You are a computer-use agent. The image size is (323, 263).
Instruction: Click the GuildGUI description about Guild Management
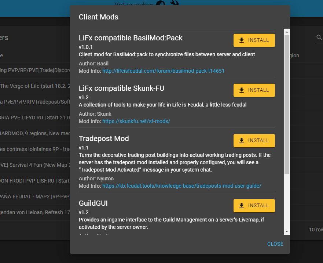[171, 223]
